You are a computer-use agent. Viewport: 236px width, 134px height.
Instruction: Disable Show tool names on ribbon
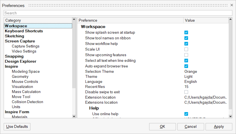pos(186,38)
